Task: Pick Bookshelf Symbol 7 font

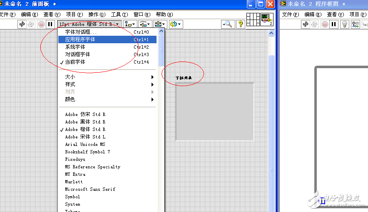Action: 107,152
